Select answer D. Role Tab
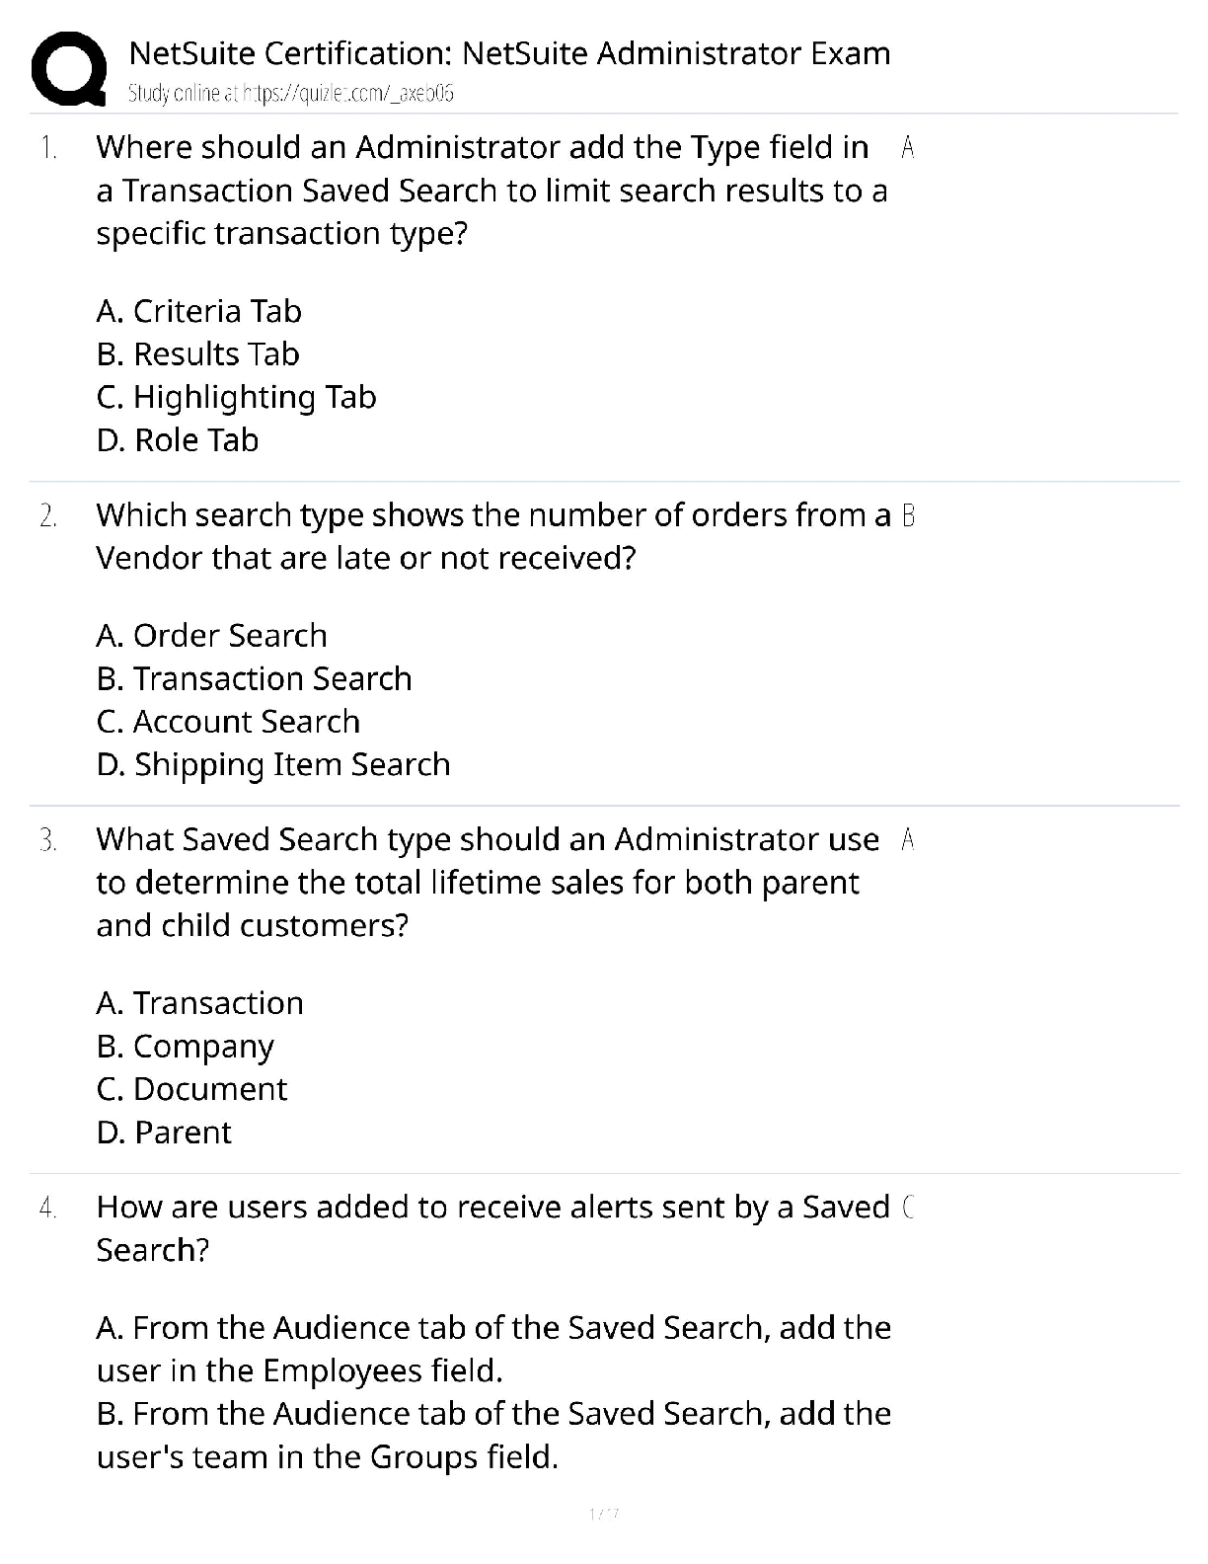Viewport: 1208px width, 1564px height. pos(178,439)
